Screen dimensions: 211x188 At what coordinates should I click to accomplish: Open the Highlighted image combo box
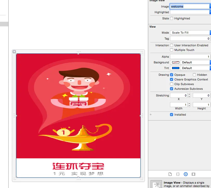pyautogui.click(x=190, y=12)
